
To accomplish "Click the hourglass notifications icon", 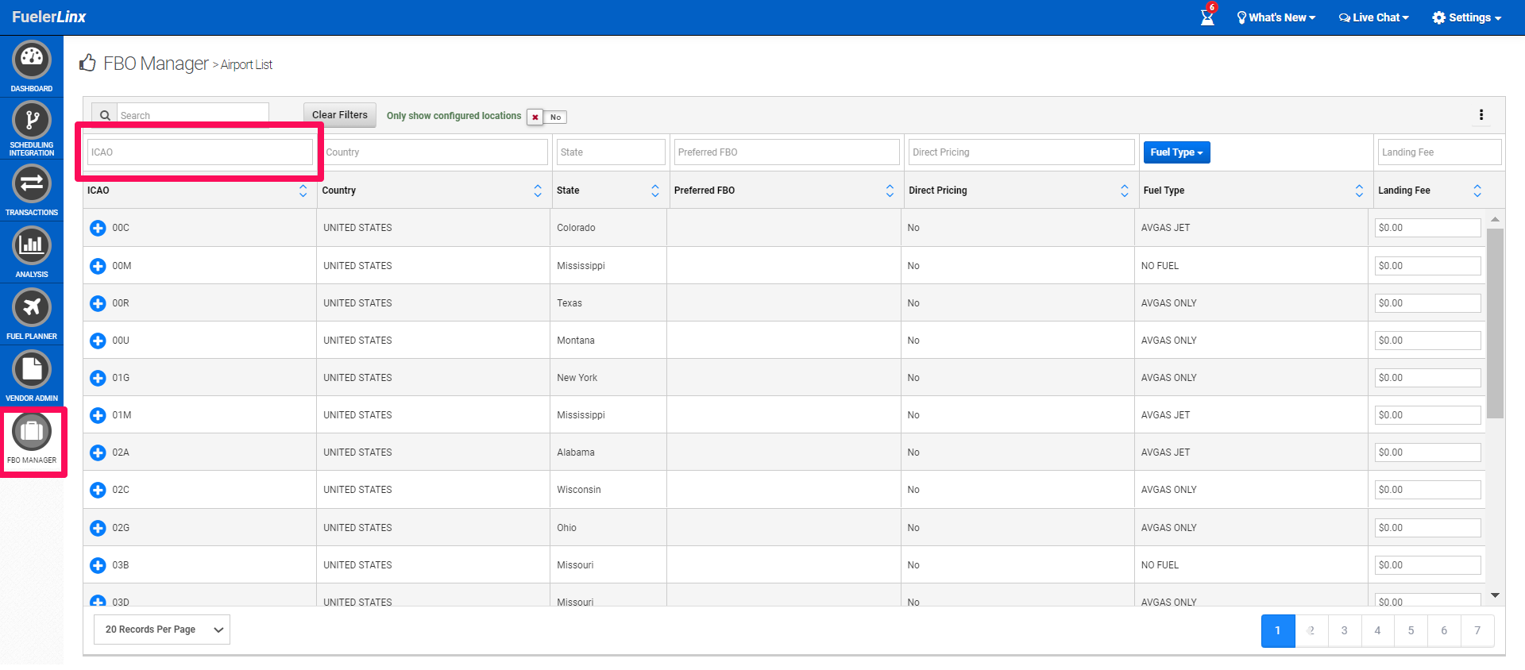I will click(x=1207, y=16).
